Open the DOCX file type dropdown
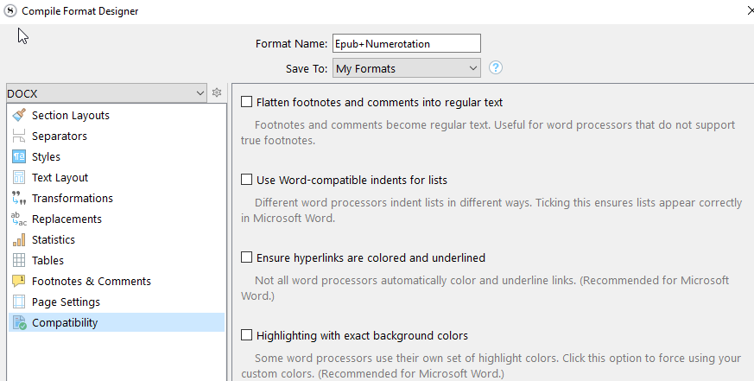The image size is (754, 381). (x=105, y=92)
